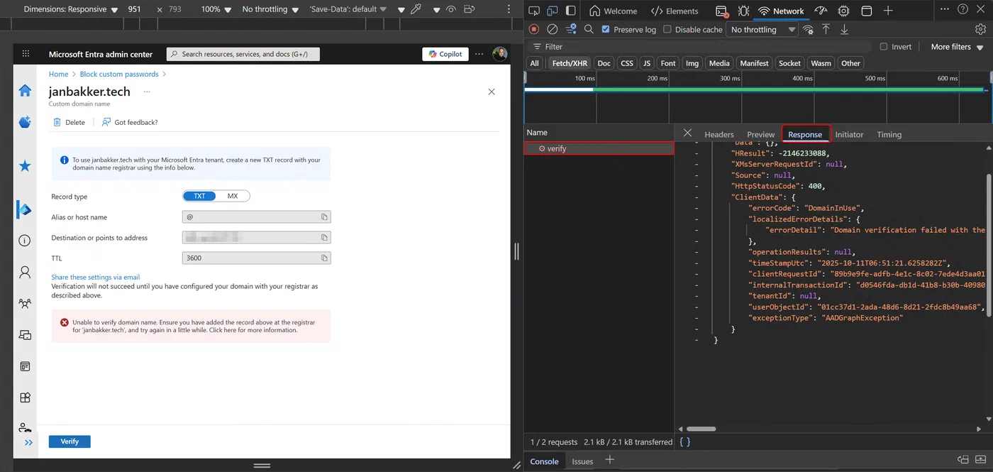Open DevTools help question mark

pos(963,10)
